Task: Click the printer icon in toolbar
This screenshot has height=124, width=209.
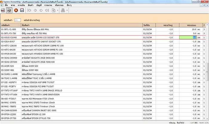Action: click(63, 10)
